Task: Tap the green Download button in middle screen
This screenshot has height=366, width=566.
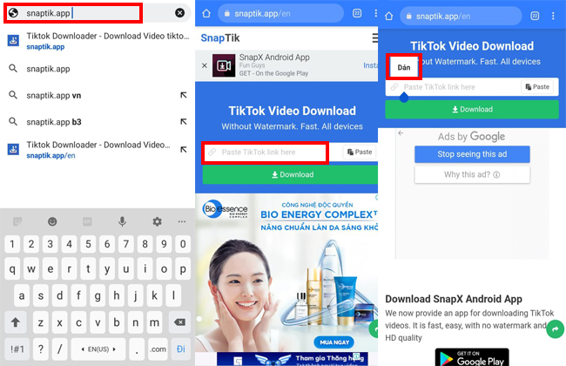Action: pos(290,174)
